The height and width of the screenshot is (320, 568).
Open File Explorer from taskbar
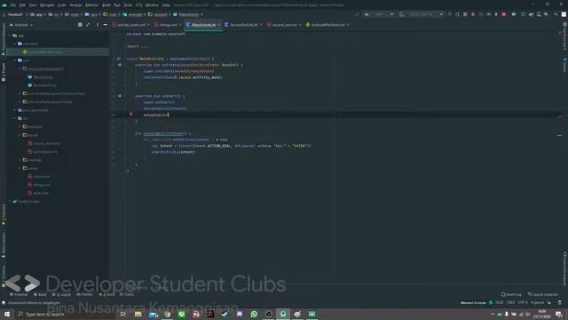pyautogui.click(x=138, y=314)
